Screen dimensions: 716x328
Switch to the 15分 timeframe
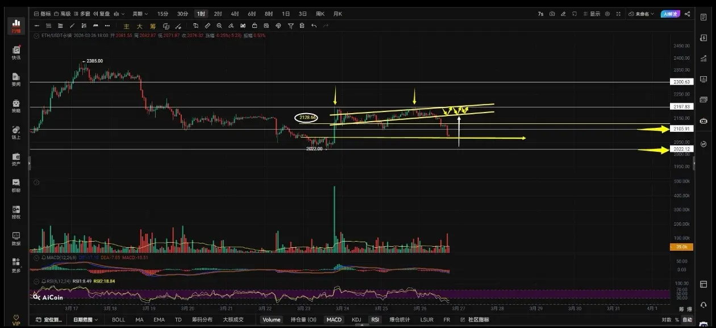tap(163, 14)
